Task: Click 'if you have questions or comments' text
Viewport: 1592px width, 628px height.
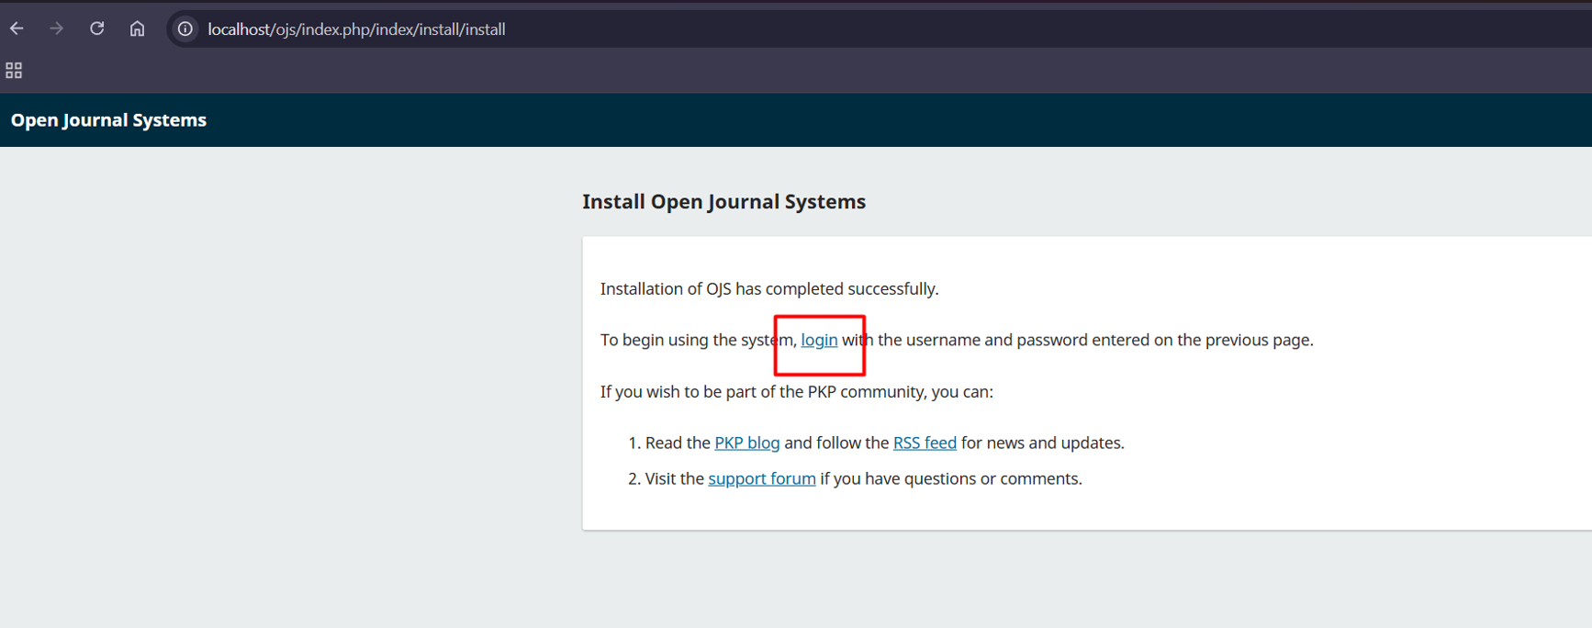Action: 950,478
